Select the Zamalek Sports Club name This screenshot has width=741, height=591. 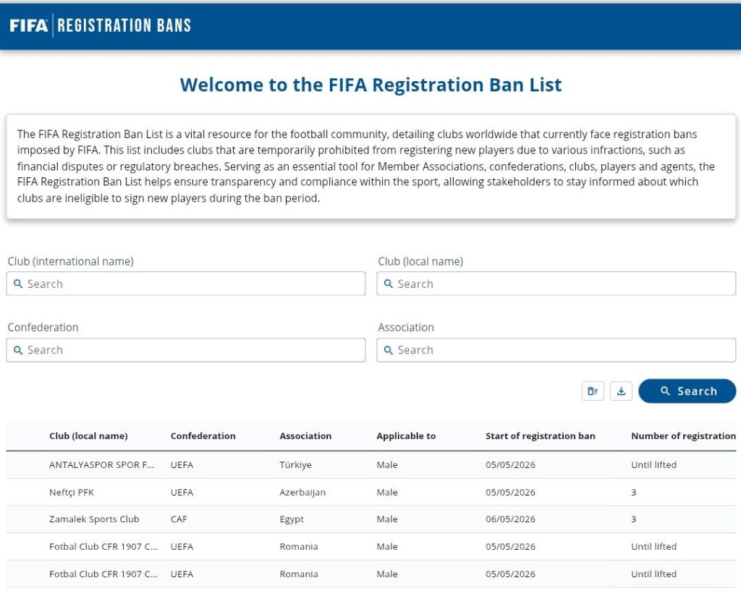coord(94,519)
